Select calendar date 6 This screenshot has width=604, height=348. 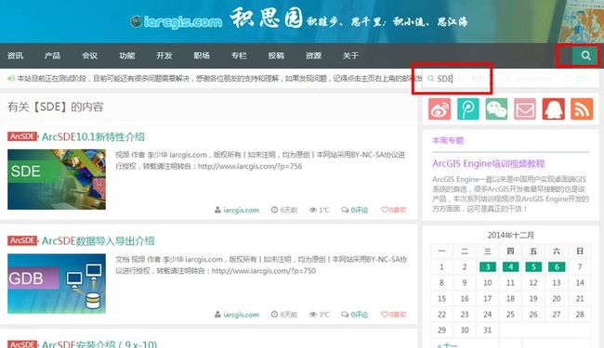[x=557, y=267]
